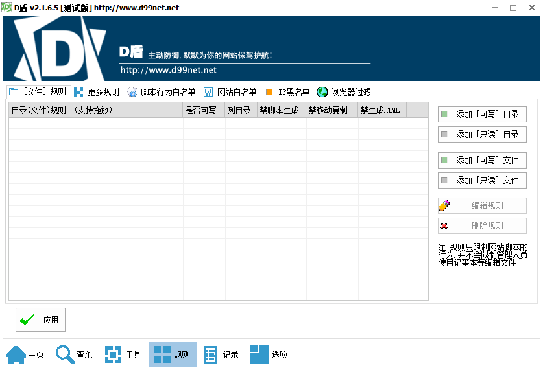Click 添加 [只读] 目录 button
The width and height of the screenshot is (543, 372).
tap(482, 134)
